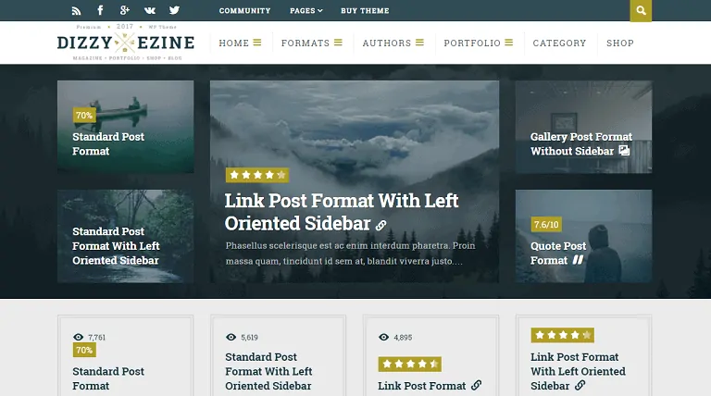Image resolution: width=711 pixels, height=396 pixels.
Task: Open the Buy Theme link
Action: [365, 10]
